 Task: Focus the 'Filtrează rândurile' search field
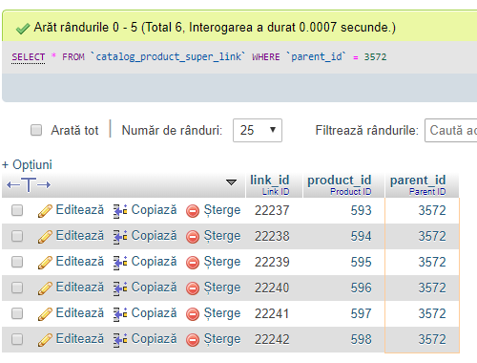click(451, 130)
